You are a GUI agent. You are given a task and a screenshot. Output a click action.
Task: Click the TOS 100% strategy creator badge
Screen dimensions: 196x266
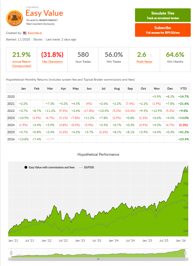click(15, 18)
